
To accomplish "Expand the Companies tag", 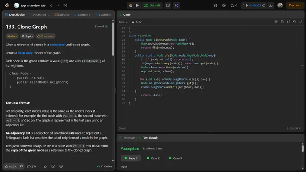I will point(45,36).
